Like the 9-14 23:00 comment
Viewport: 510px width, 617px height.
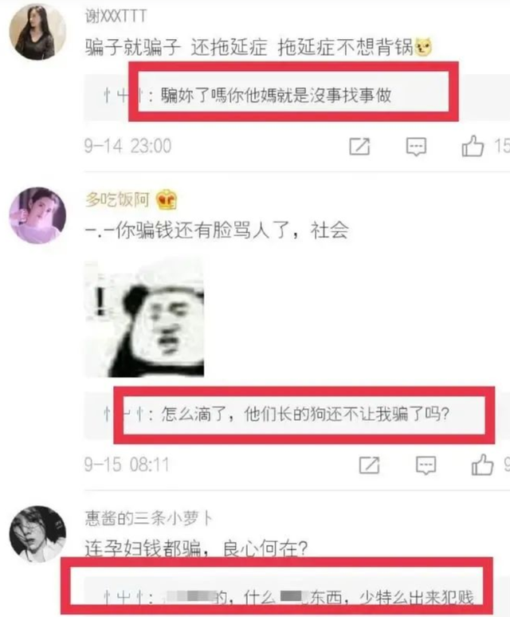pyautogui.click(x=473, y=146)
